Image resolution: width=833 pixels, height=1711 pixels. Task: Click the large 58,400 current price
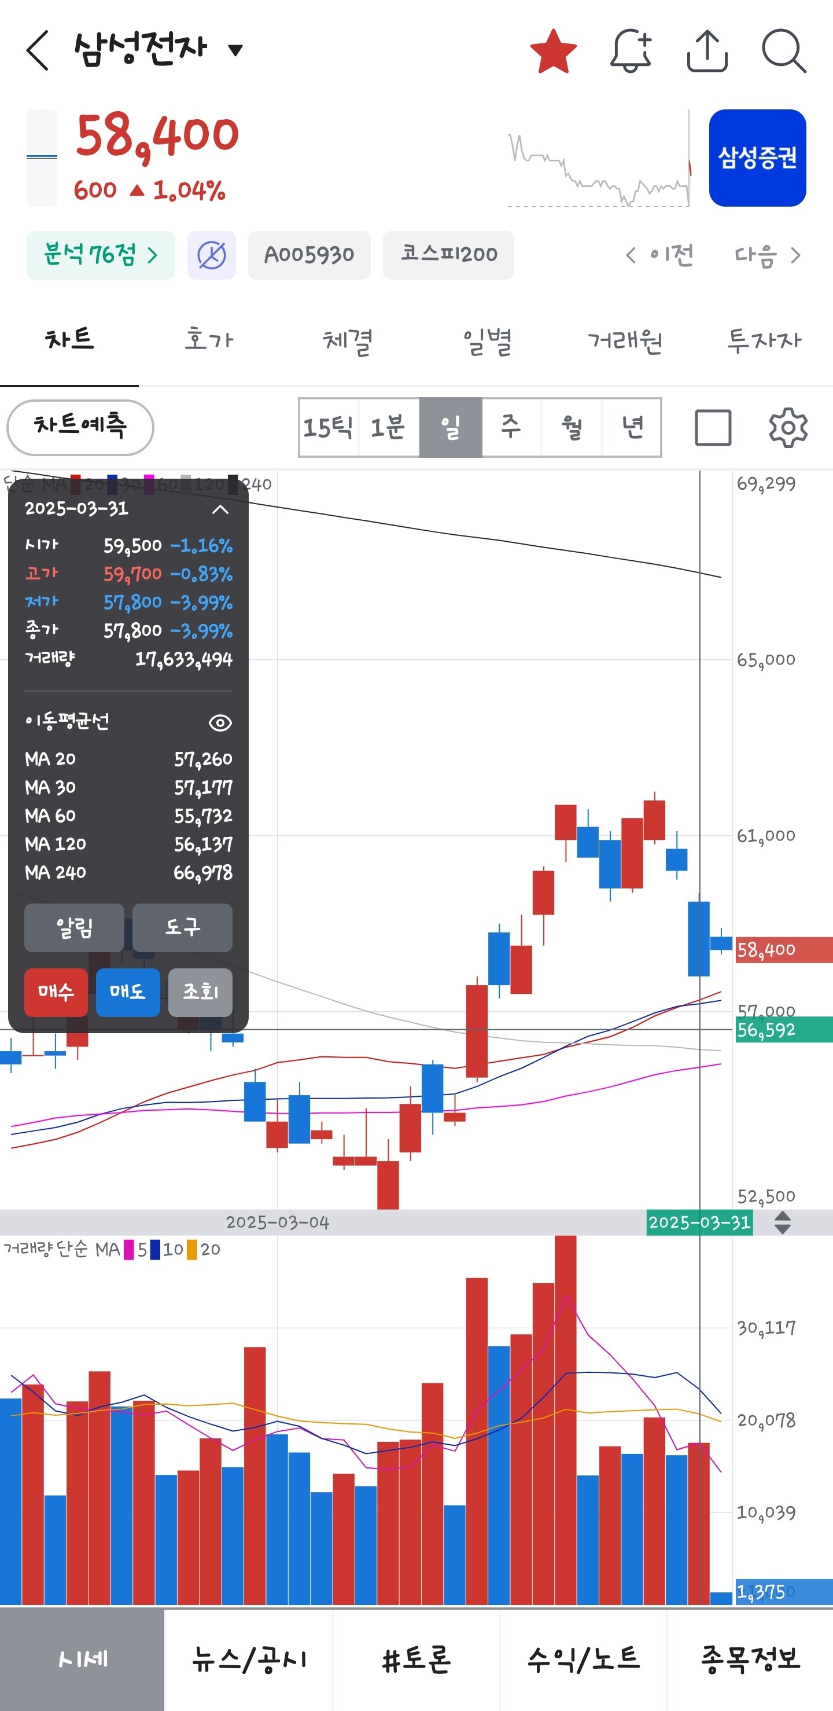157,138
